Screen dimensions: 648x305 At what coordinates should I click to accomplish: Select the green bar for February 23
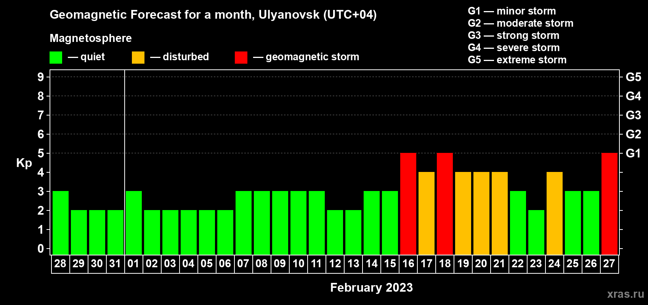[536, 232]
